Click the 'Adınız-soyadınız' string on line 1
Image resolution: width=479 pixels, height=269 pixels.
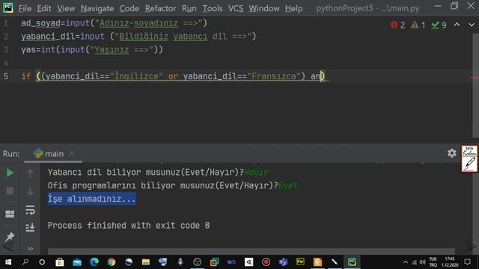click(138, 23)
